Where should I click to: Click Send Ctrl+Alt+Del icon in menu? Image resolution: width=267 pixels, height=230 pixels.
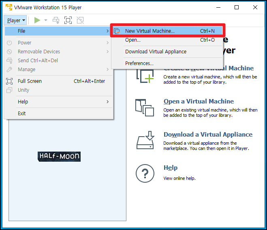point(9,61)
